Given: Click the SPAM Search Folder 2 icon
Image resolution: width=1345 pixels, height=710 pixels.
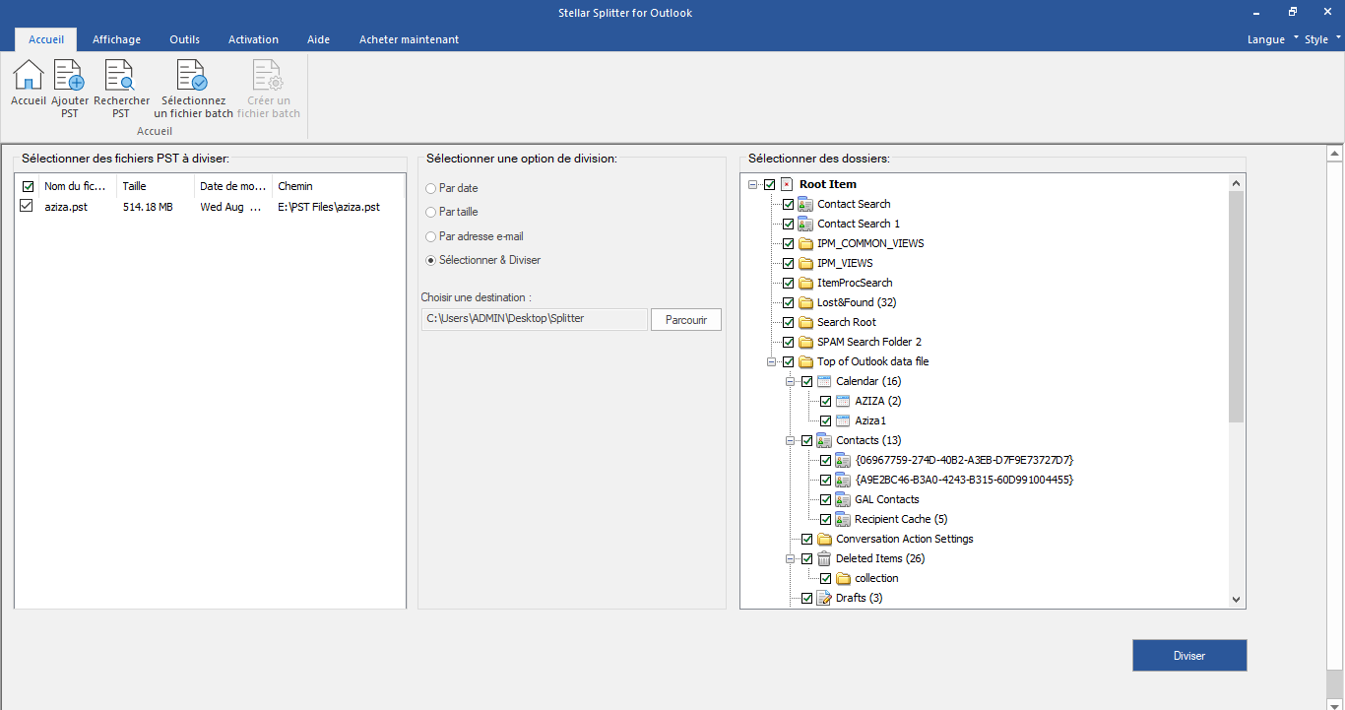Looking at the screenshot, I should coord(805,342).
